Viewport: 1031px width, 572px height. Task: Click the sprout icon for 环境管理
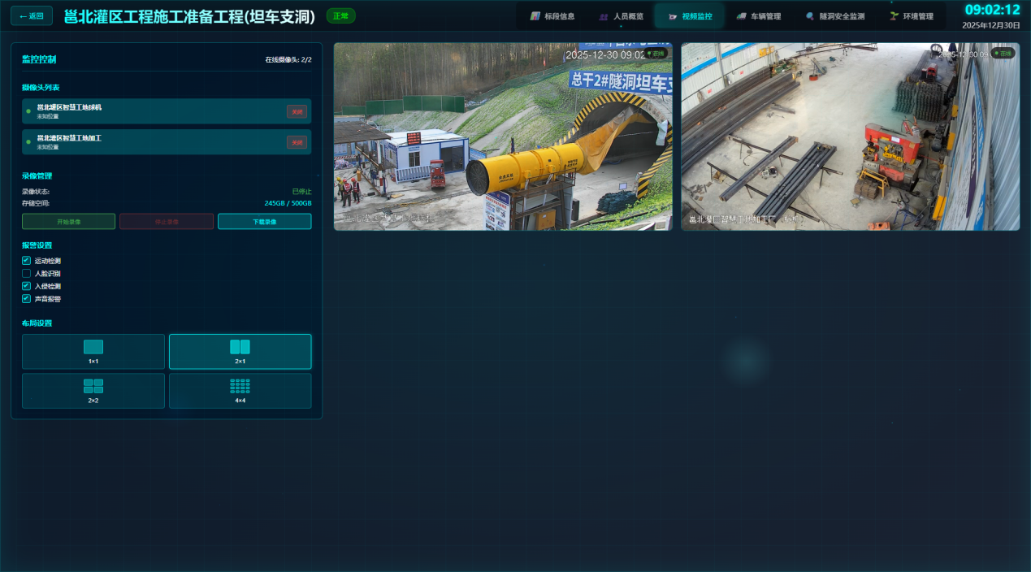(x=895, y=16)
